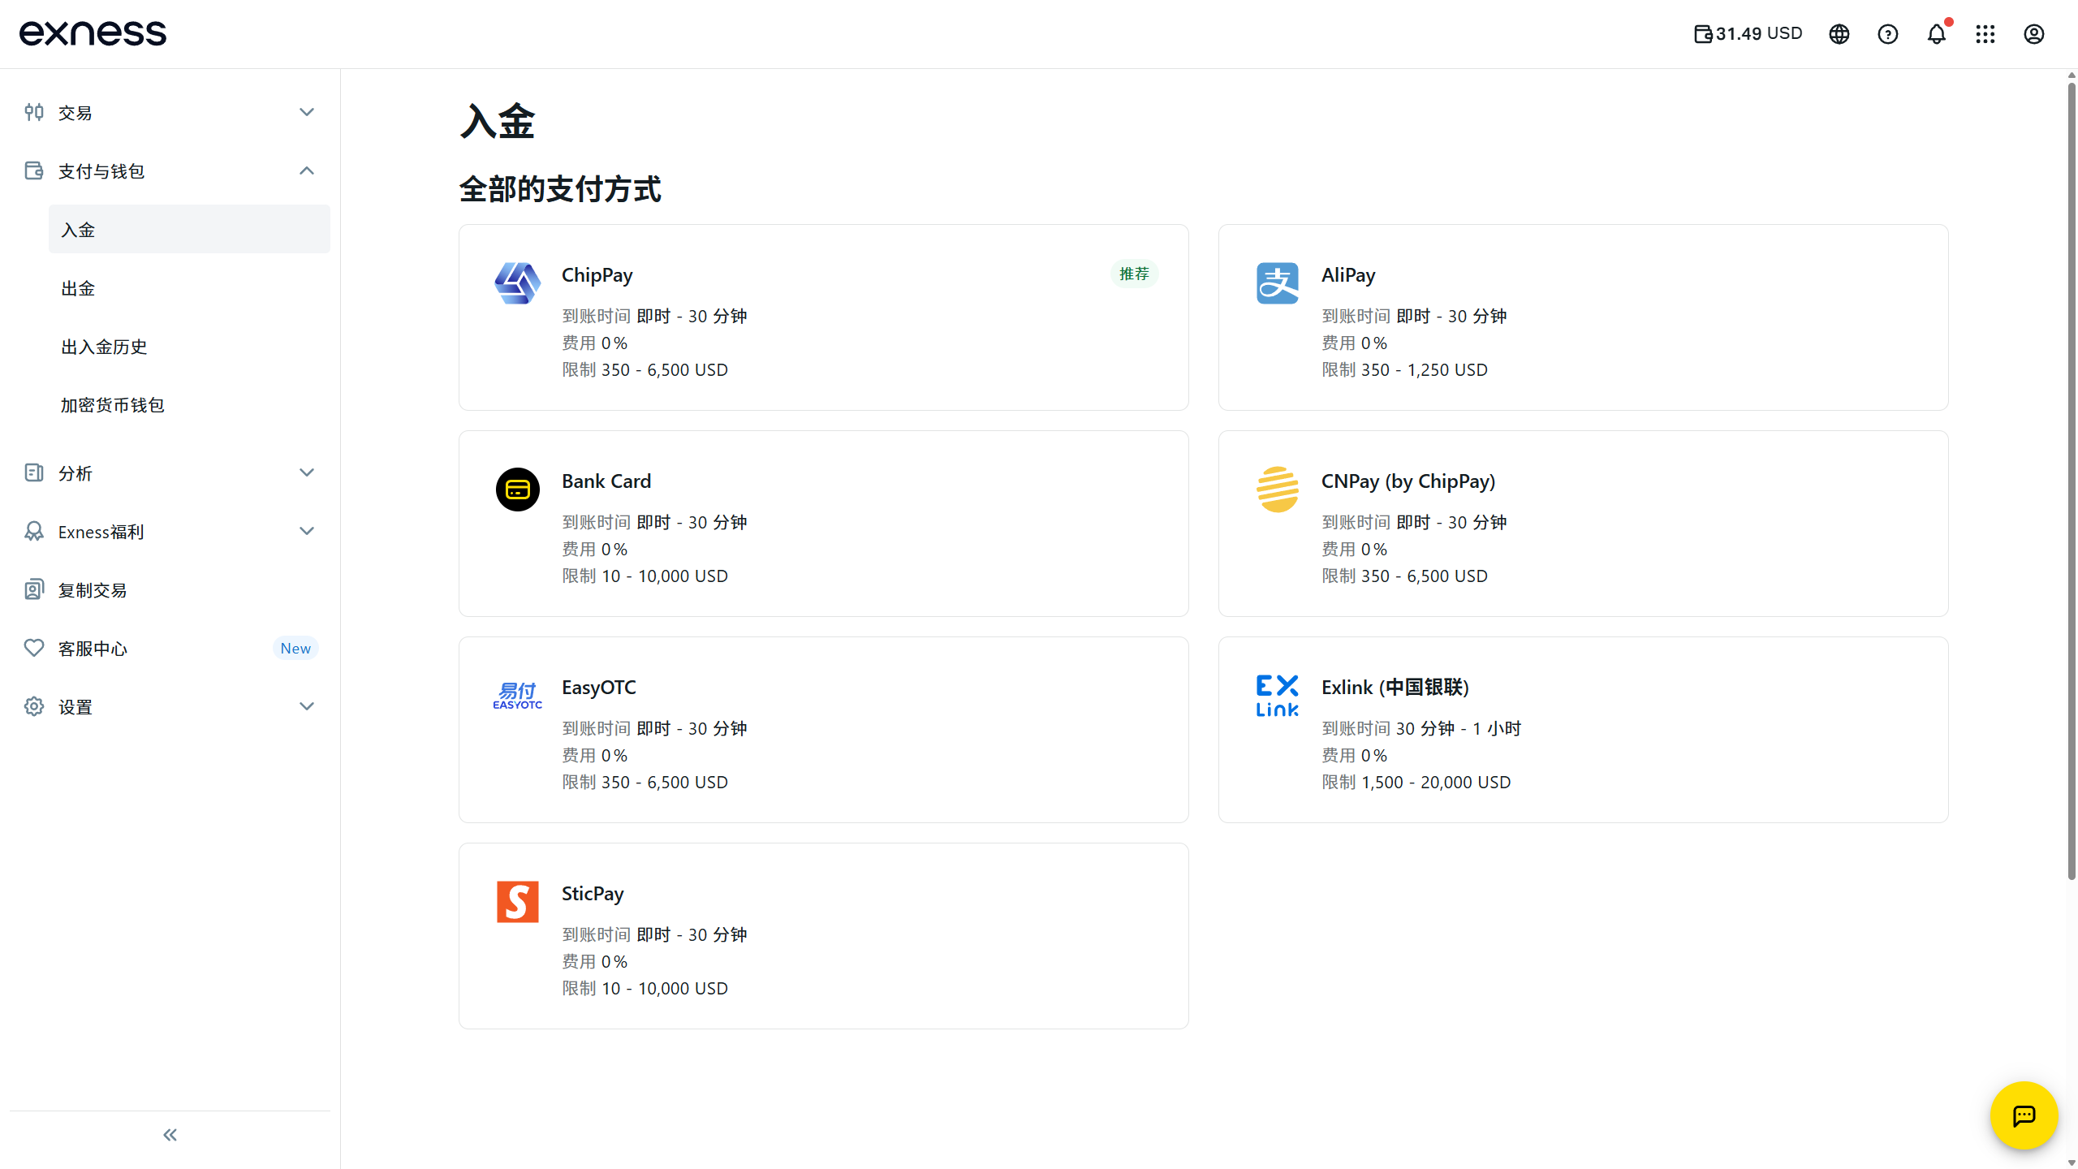Click the Exness福利 badge icon
Screen dimensions: 2078x1169
tap(34, 531)
